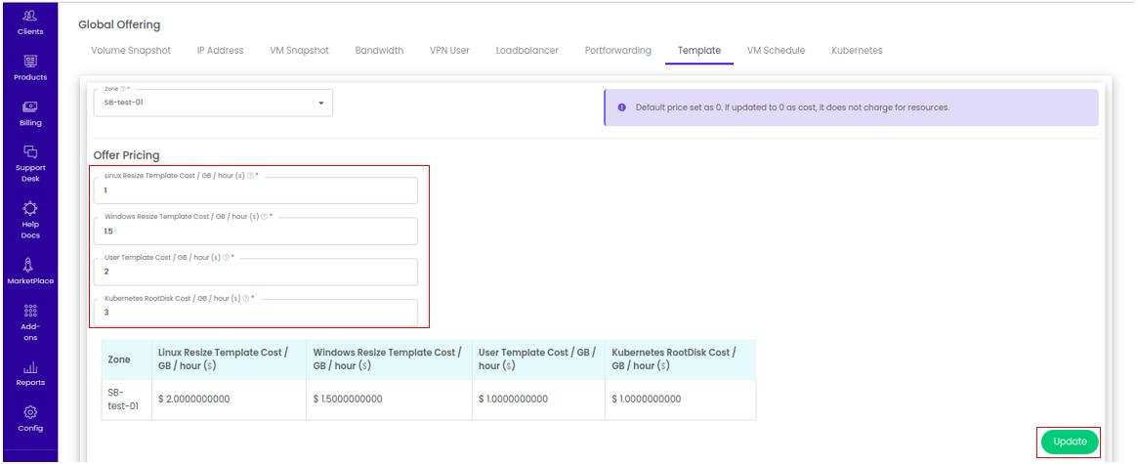1137x464 pixels.
Task: Switch to the IP Address tab
Action: click(x=221, y=51)
